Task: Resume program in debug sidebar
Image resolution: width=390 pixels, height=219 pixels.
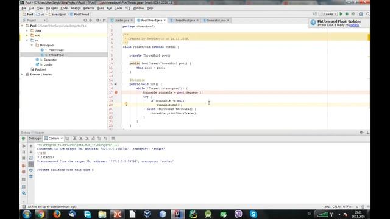Action: 24,146
